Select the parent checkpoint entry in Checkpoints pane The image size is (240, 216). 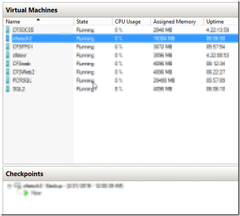click(x=73, y=186)
